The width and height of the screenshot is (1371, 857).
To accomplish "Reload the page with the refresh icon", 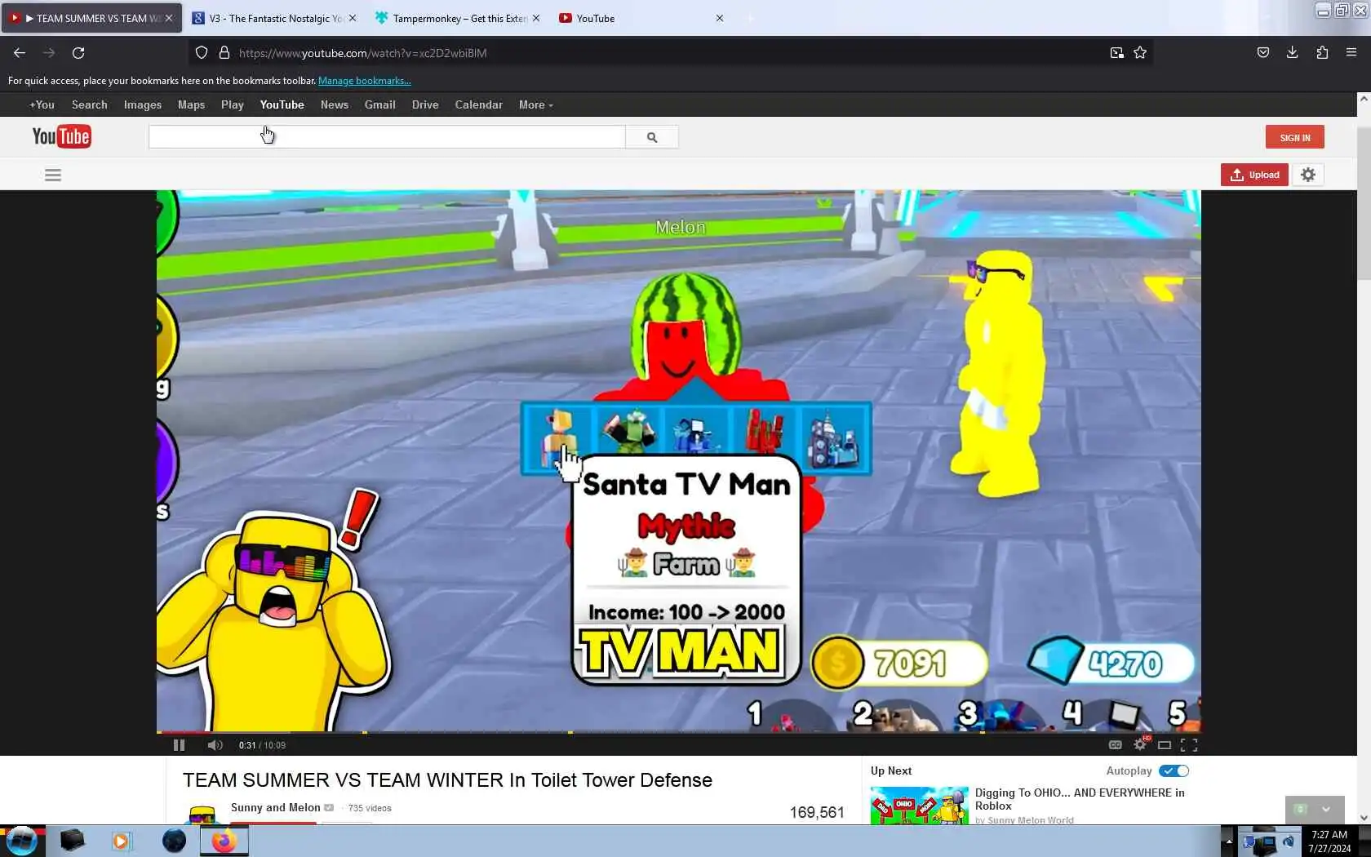I will [78, 53].
